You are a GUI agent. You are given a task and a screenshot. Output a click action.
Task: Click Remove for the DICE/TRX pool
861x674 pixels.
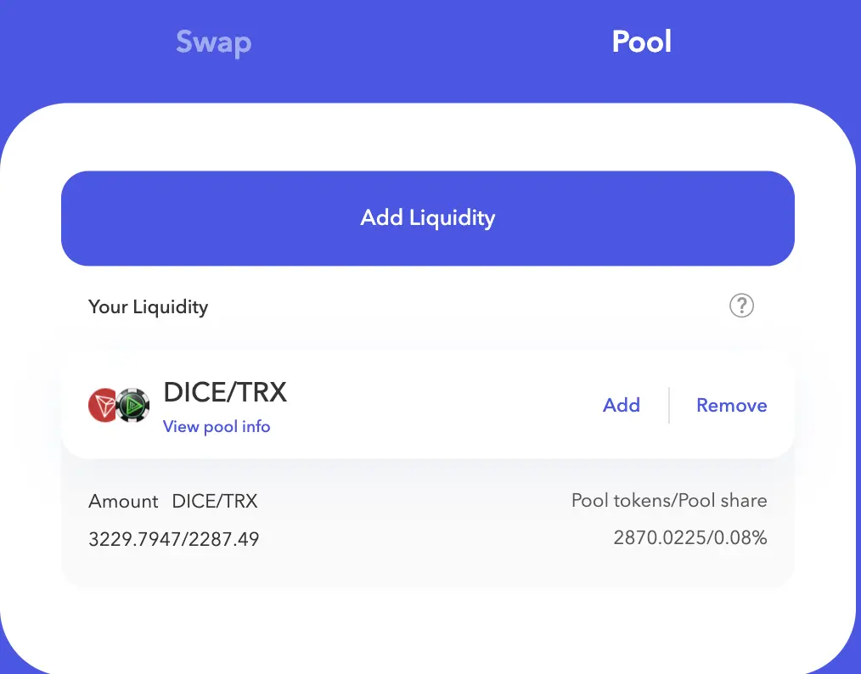pyautogui.click(x=732, y=405)
